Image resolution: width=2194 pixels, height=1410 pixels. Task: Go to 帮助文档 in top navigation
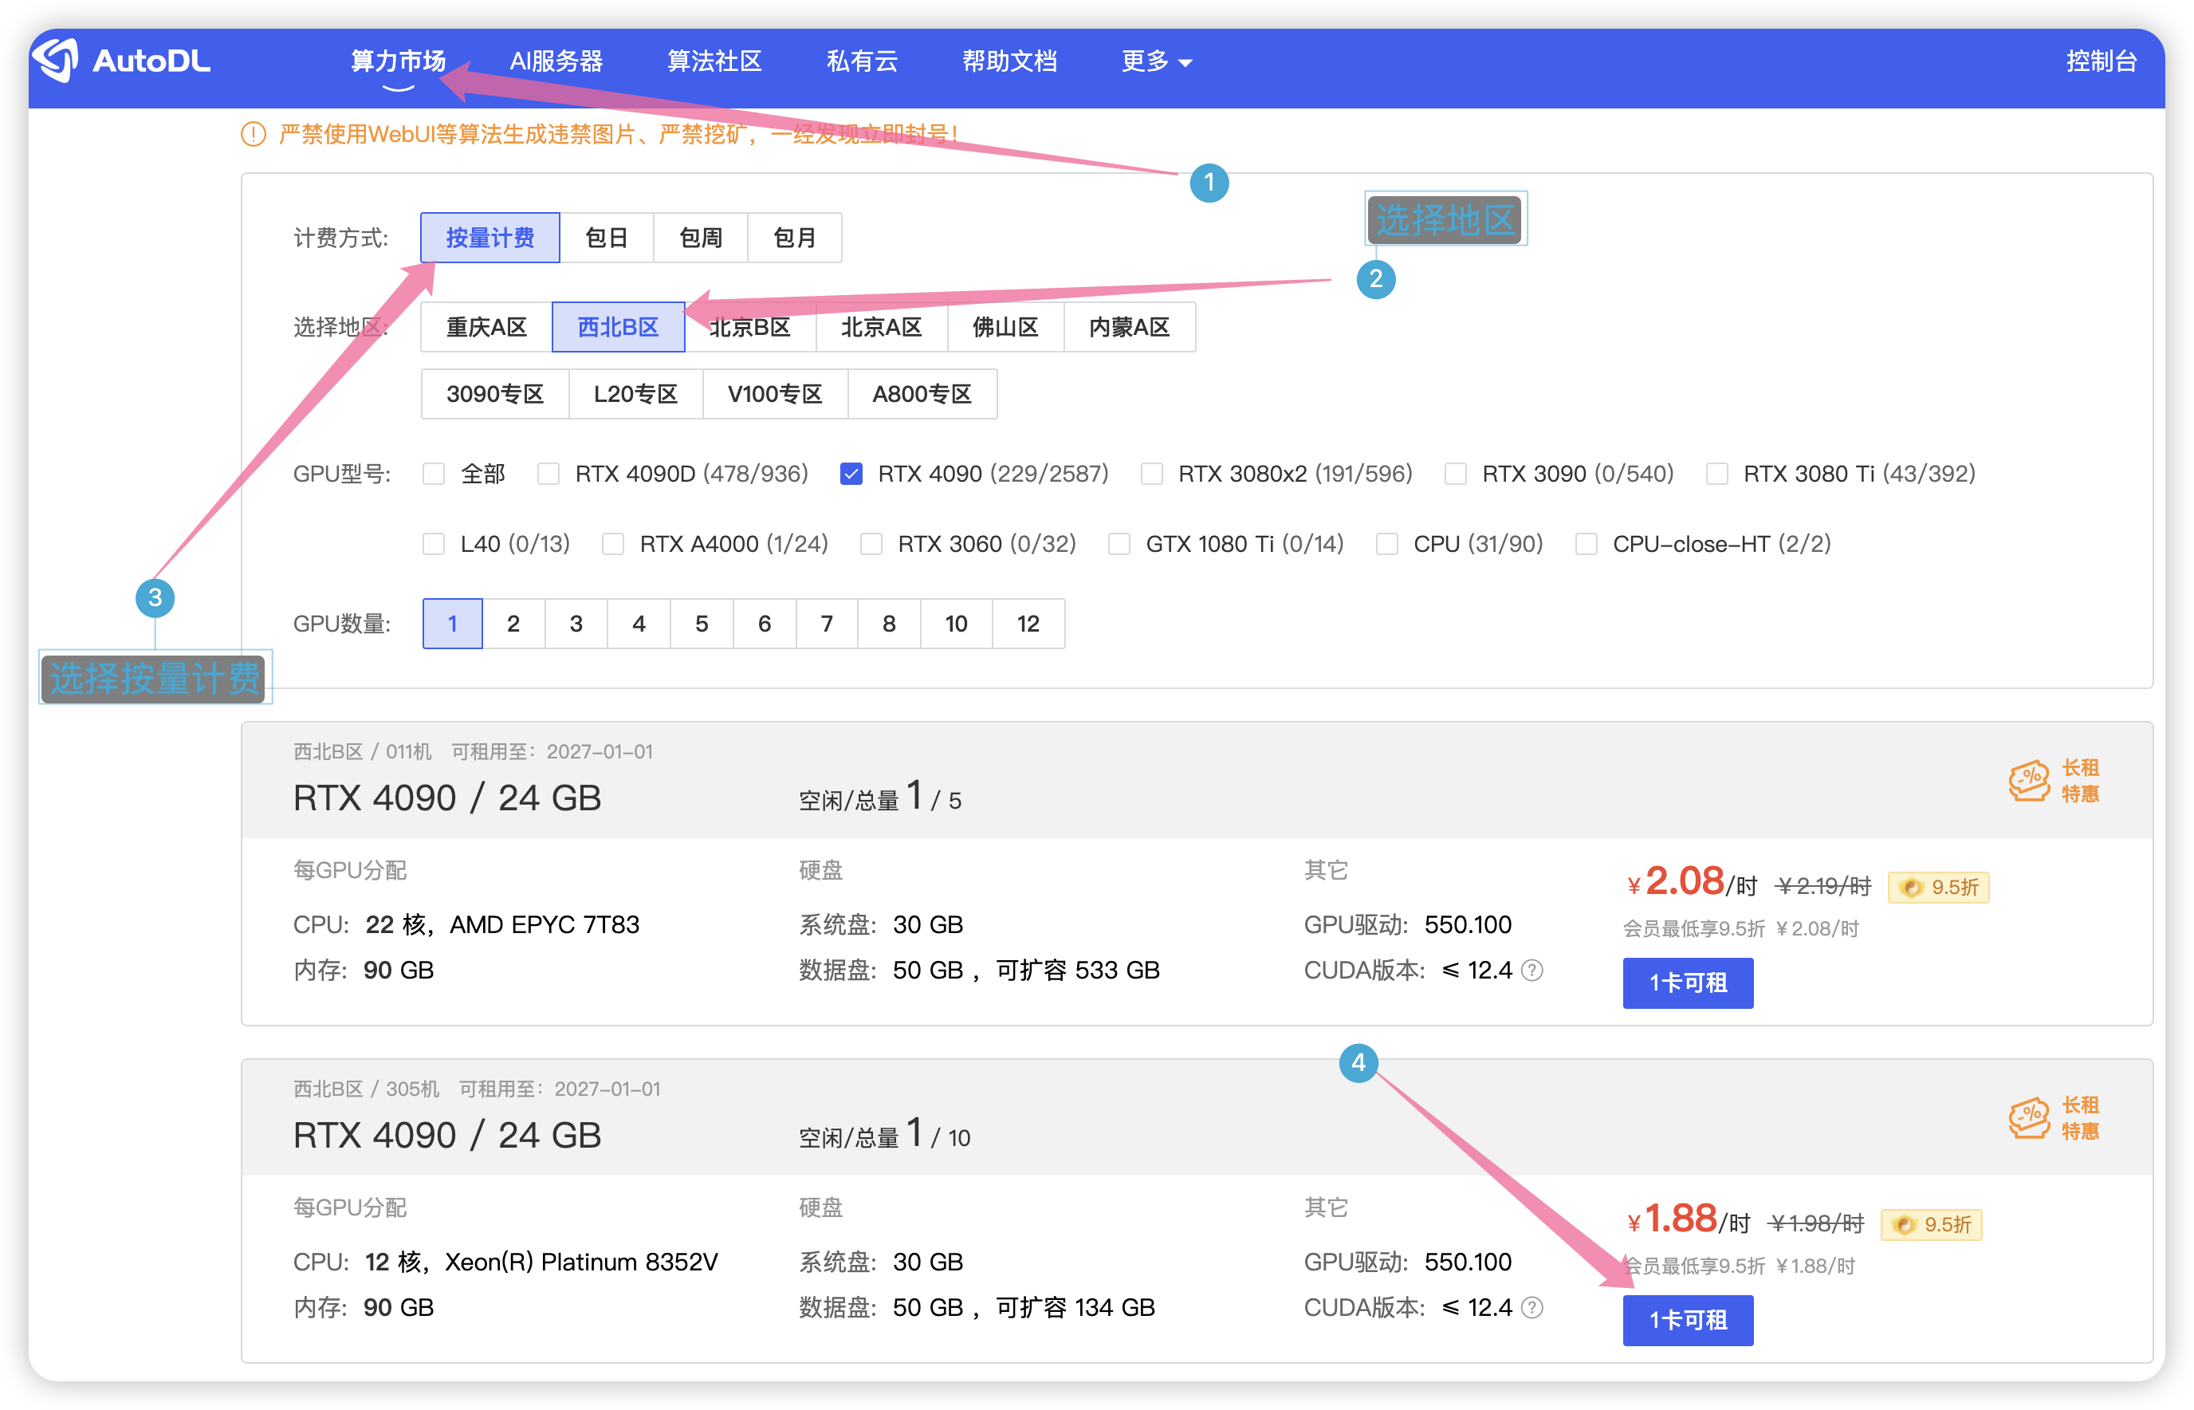point(1009,61)
